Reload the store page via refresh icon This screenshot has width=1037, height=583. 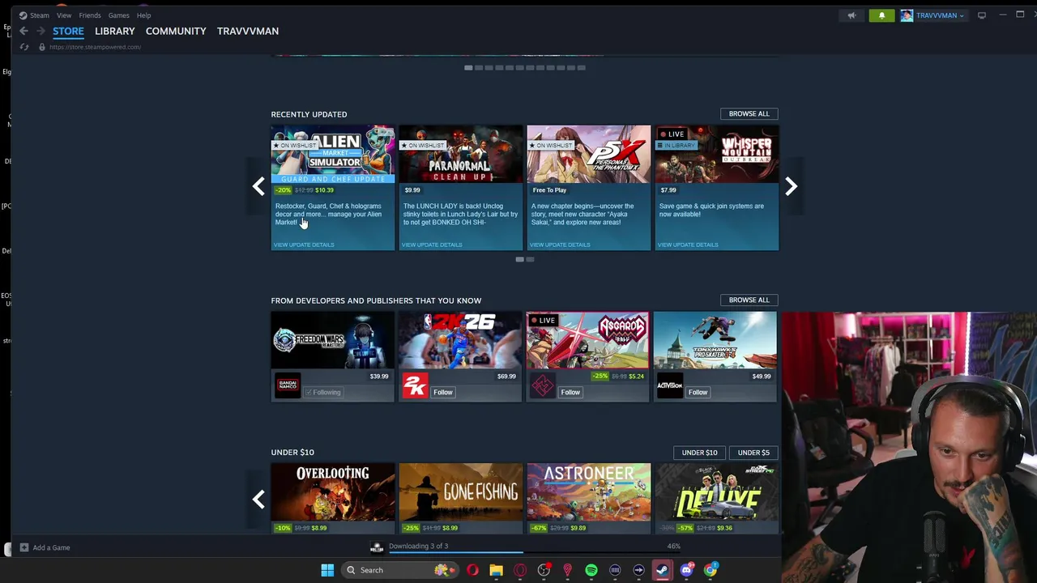tap(24, 47)
